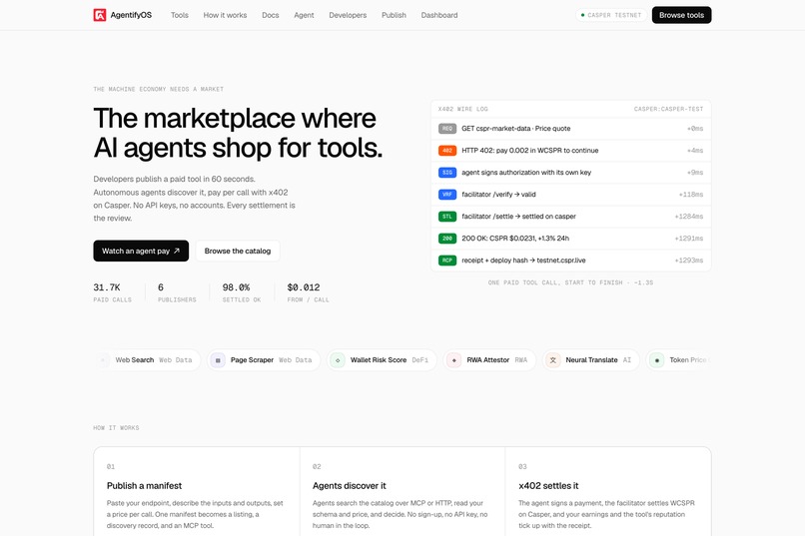
Task: Click the facilitator /settle settled on casper text
Action: (518, 217)
